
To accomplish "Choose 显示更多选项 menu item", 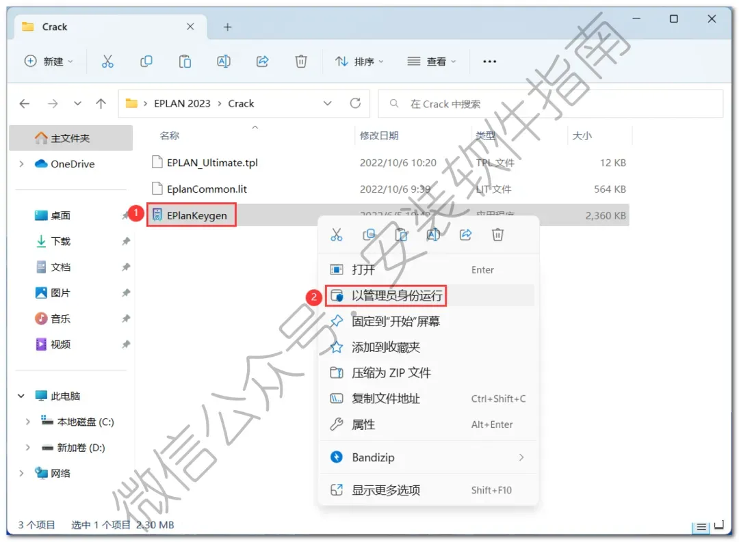I will (x=429, y=490).
